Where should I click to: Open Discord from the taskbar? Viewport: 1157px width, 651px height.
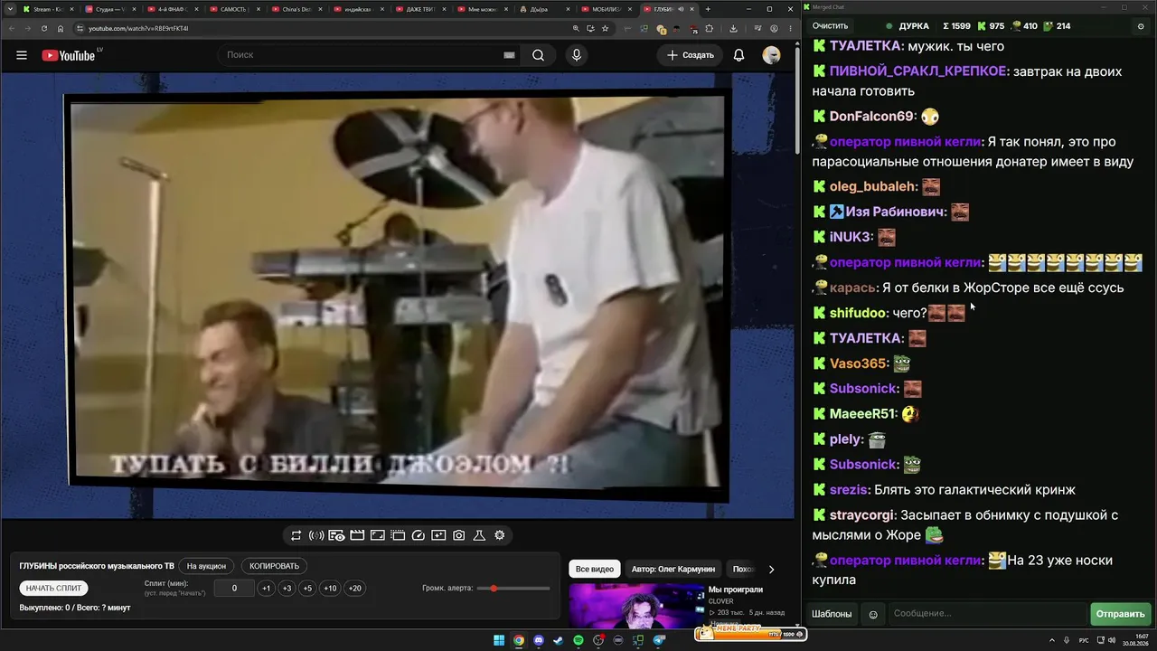[539, 640]
